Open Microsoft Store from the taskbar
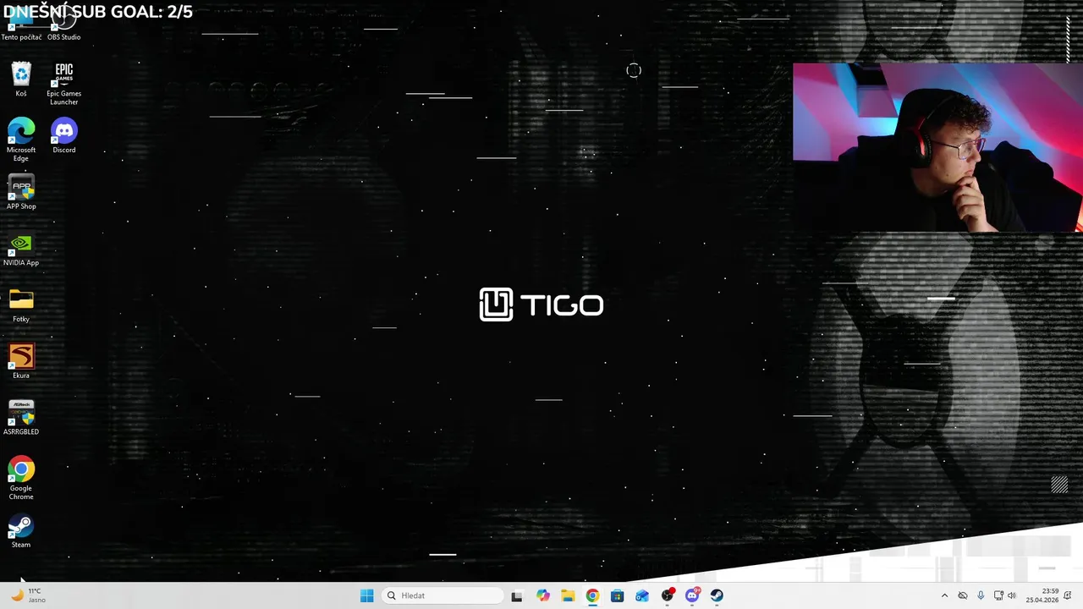The image size is (1083, 609). point(618,595)
